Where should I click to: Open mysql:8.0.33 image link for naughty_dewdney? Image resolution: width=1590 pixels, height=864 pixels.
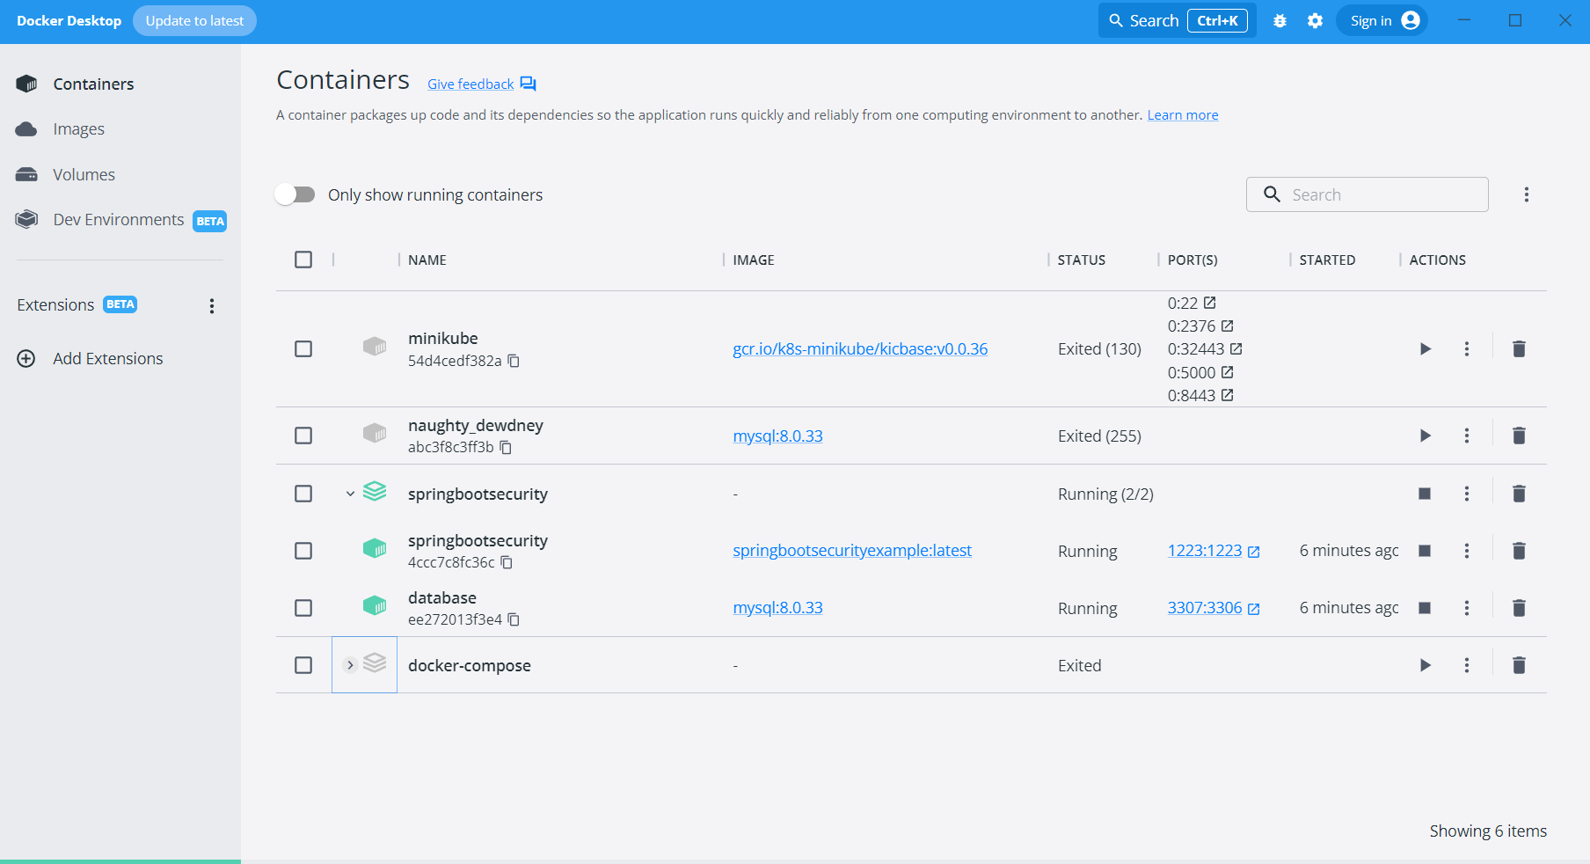click(x=777, y=436)
